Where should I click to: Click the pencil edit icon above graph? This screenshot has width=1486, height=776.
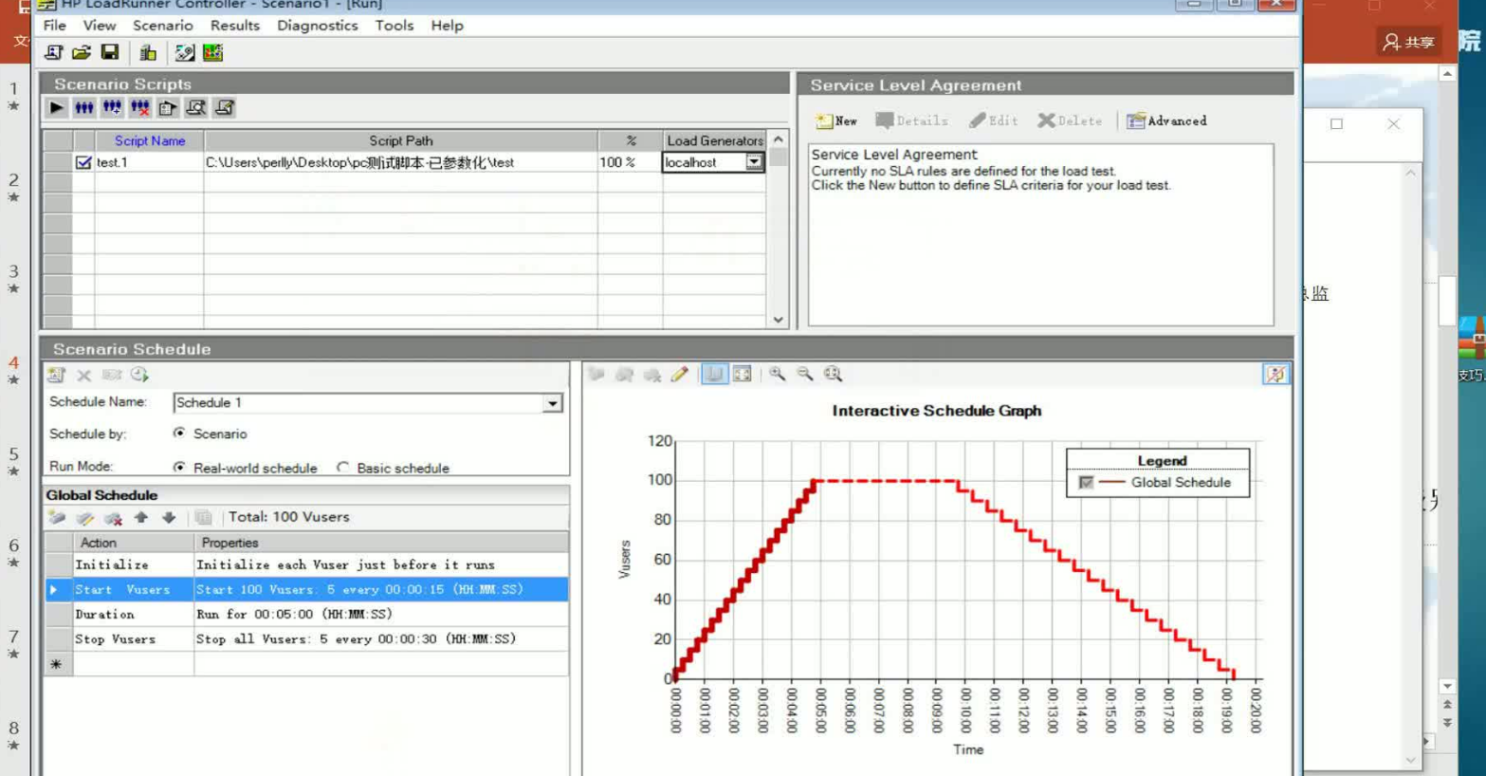point(680,375)
